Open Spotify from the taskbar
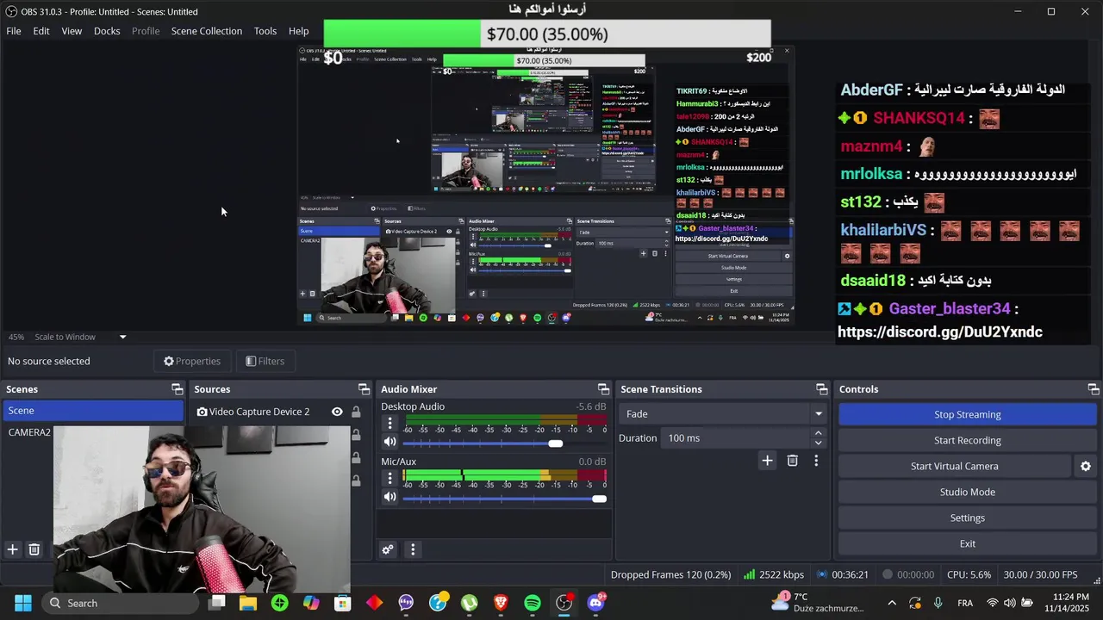The image size is (1103, 620). click(x=533, y=603)
